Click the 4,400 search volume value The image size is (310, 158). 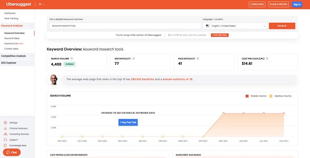pos(56,64)
